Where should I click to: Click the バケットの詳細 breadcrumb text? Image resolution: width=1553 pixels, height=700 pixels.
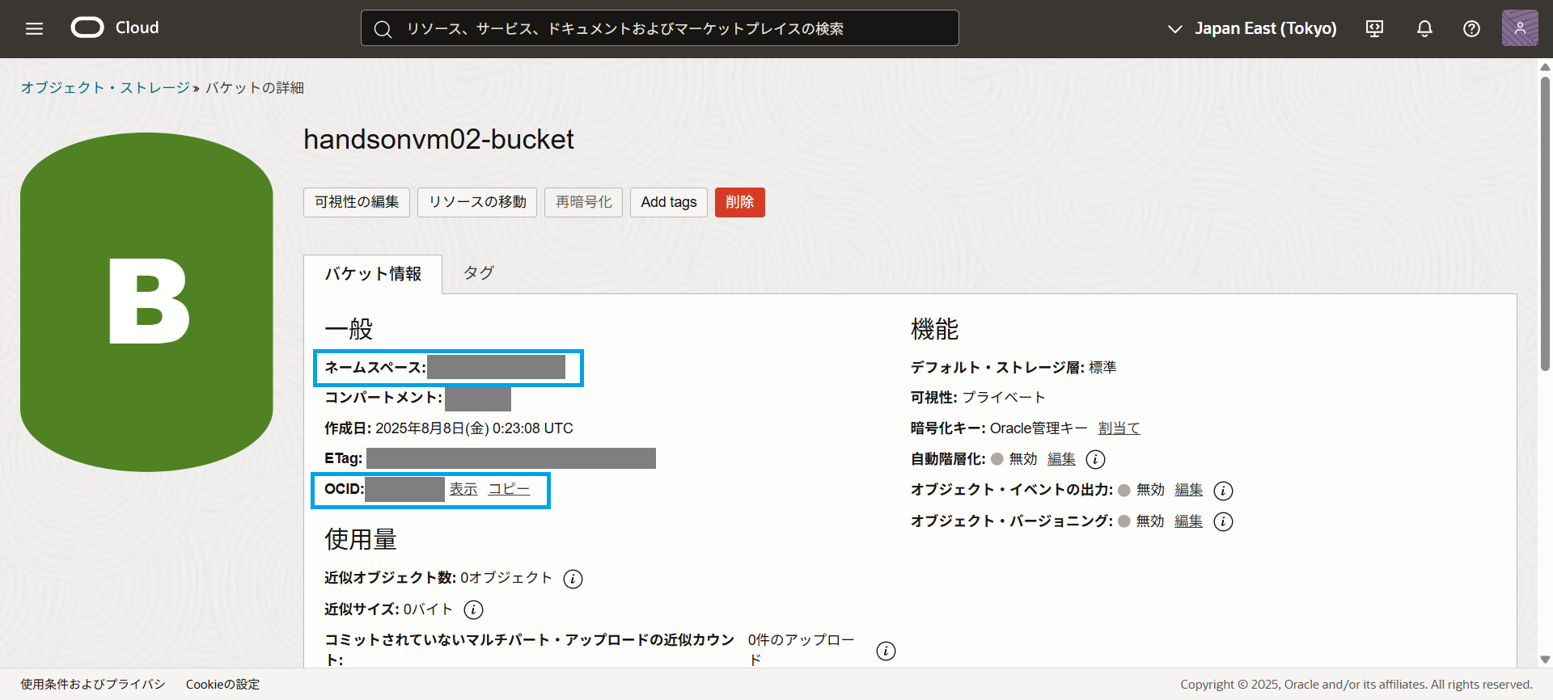(x=254, y=87)
